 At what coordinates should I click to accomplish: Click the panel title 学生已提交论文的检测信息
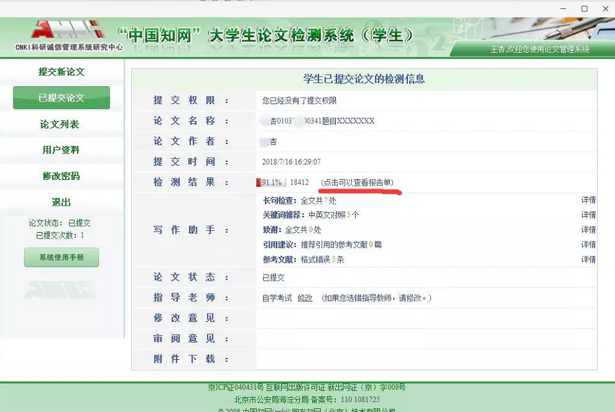pyautogui.click(x=364, y=79)
